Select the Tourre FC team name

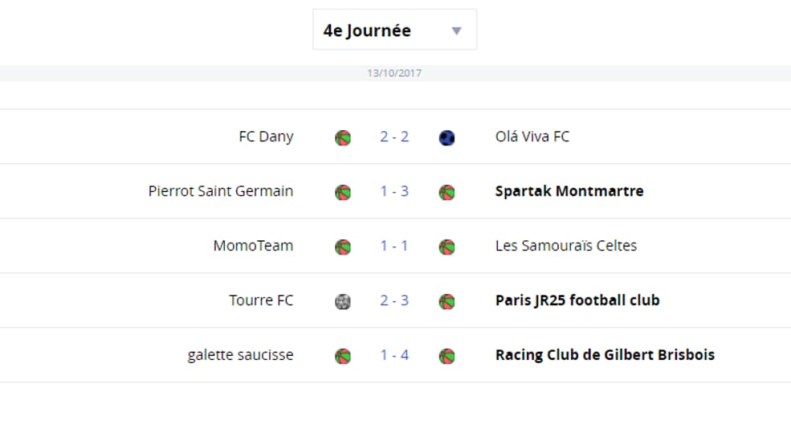coord(261,300)
